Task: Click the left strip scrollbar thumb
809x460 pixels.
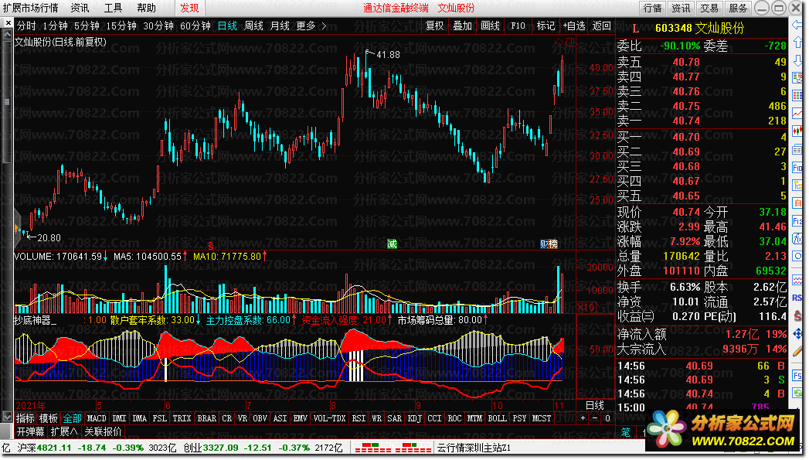Action: click(x=7, y=102)
